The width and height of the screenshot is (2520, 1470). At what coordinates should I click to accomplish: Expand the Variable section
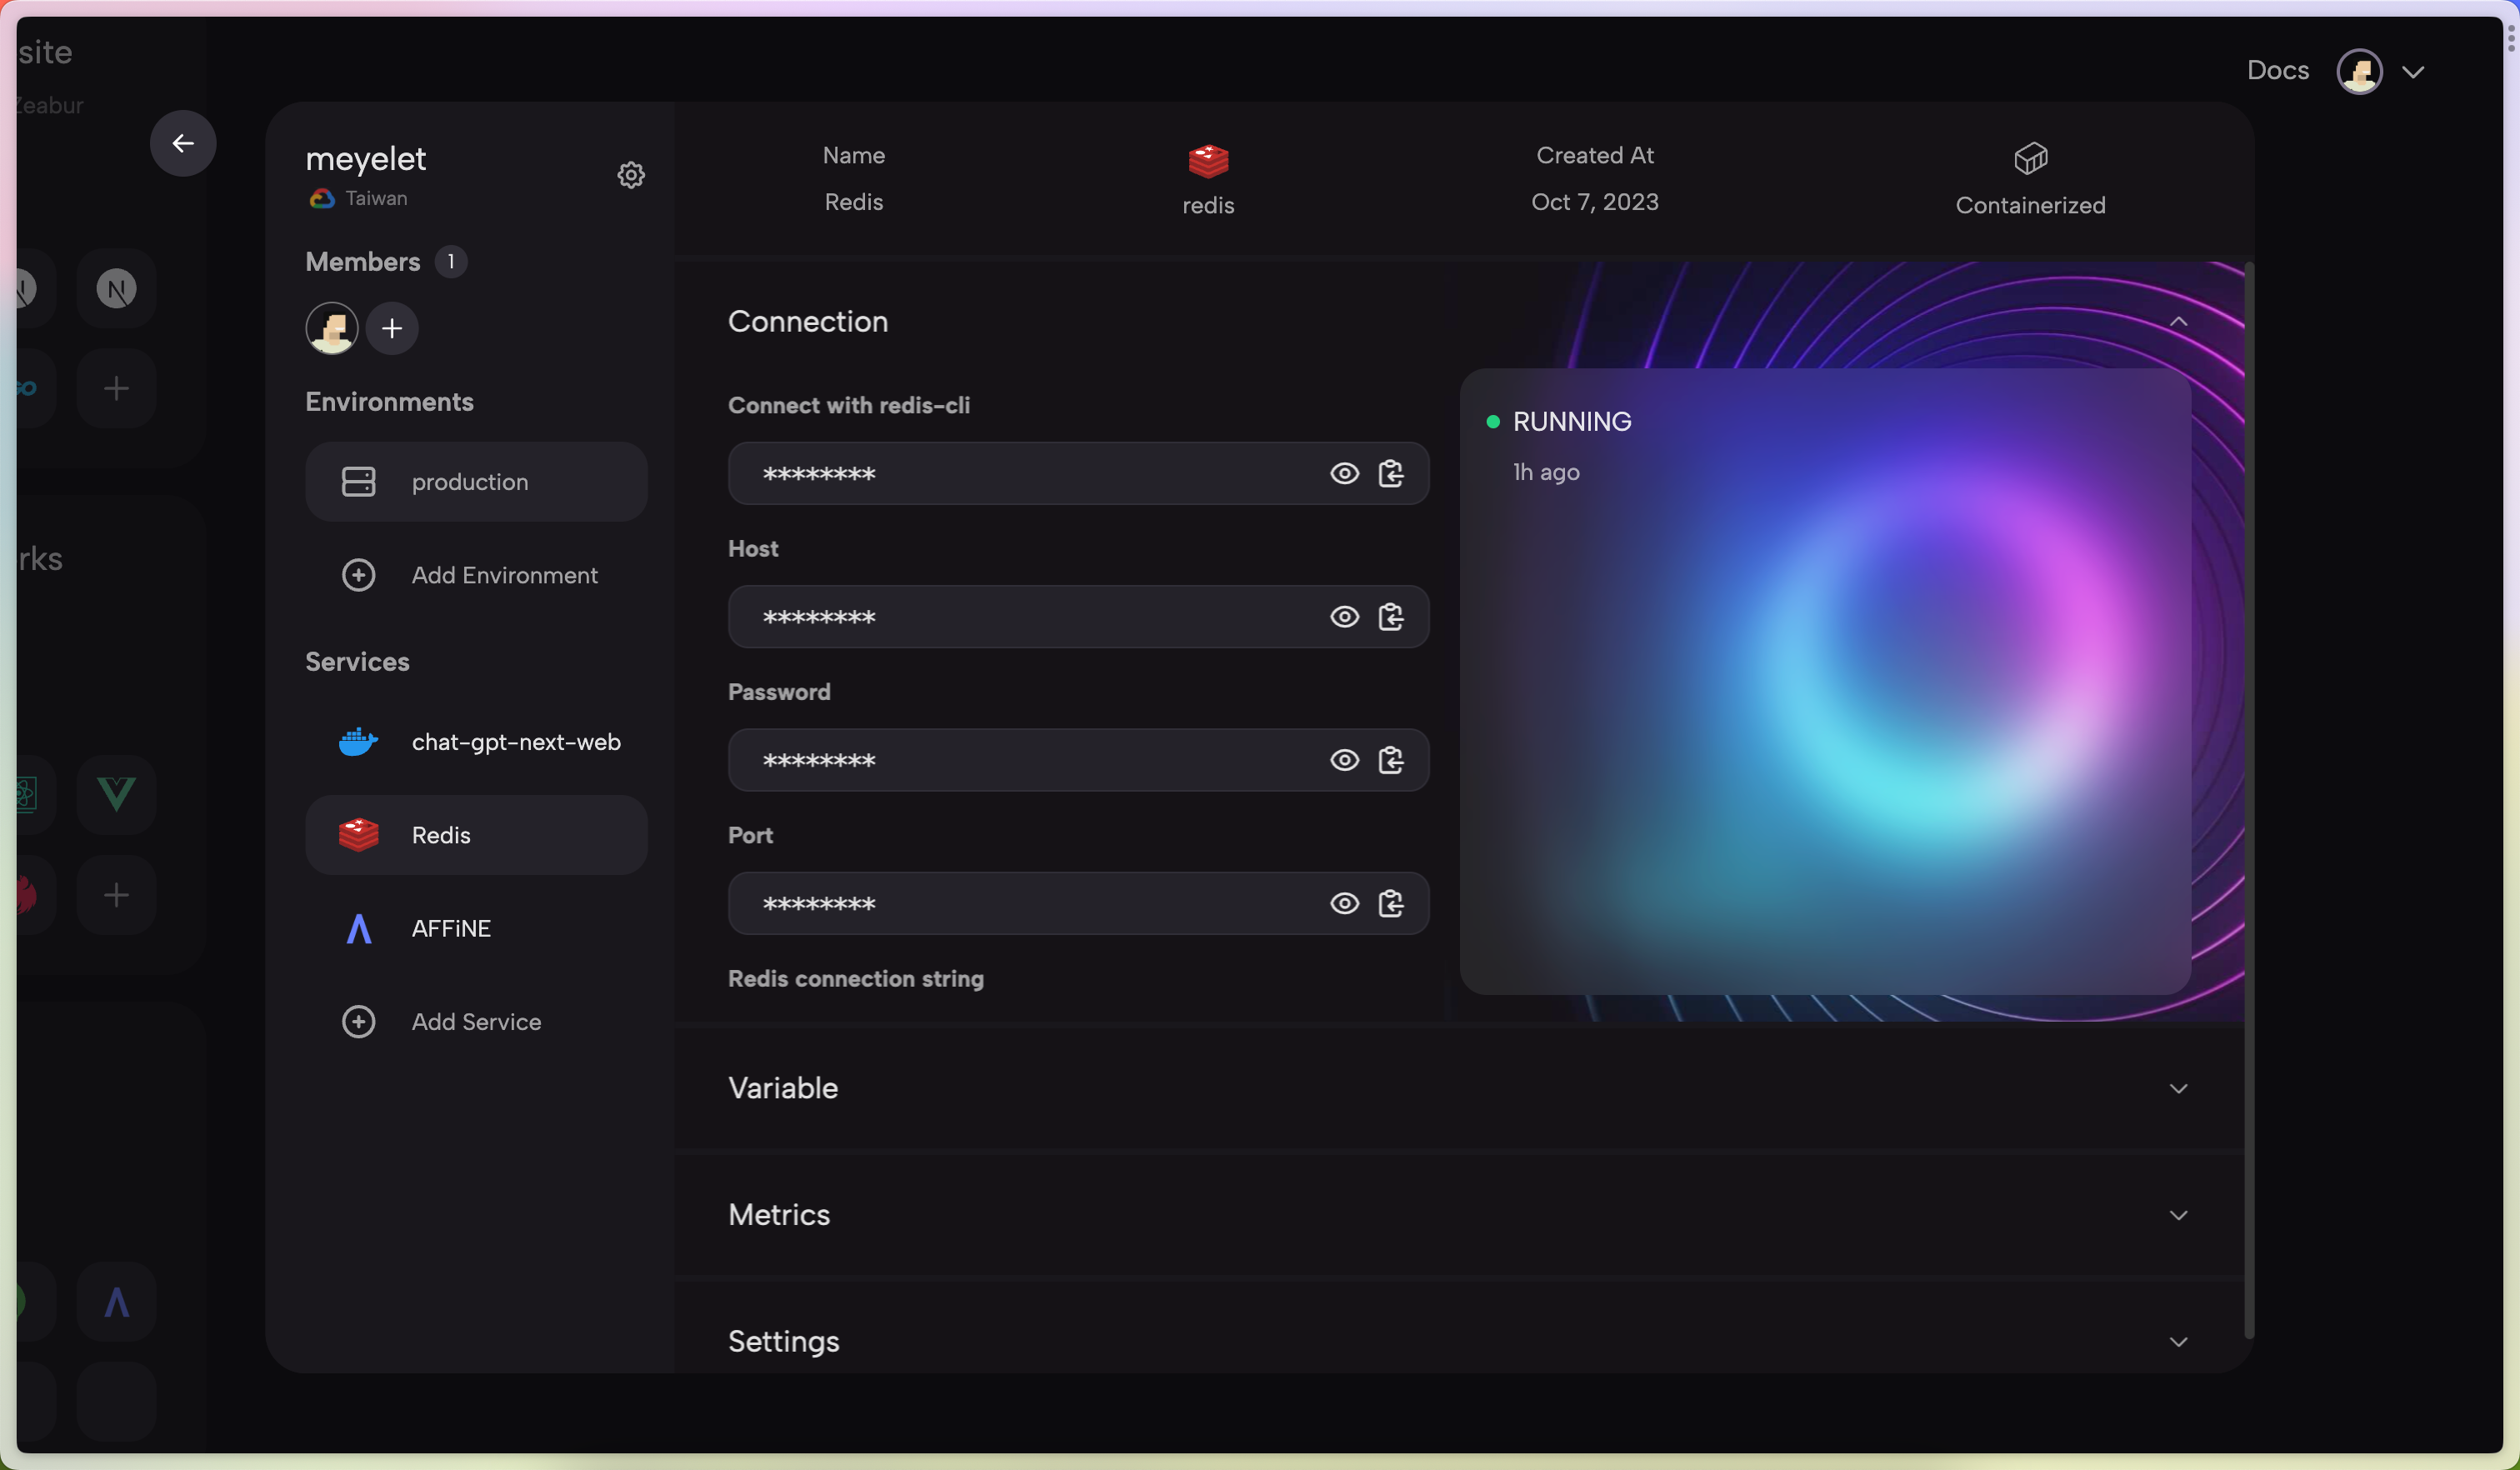coord(2178,1088)
